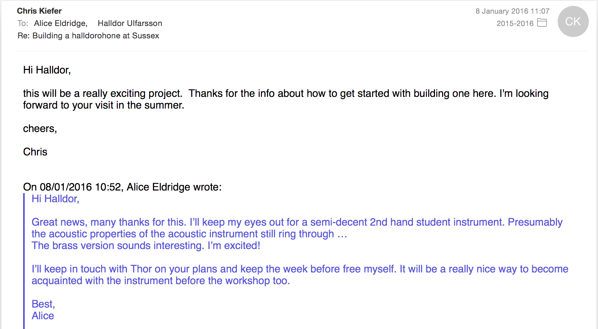Click the Chris signature in the message body
The height and width of the screenshot is (329, 598).
(35, 152)
